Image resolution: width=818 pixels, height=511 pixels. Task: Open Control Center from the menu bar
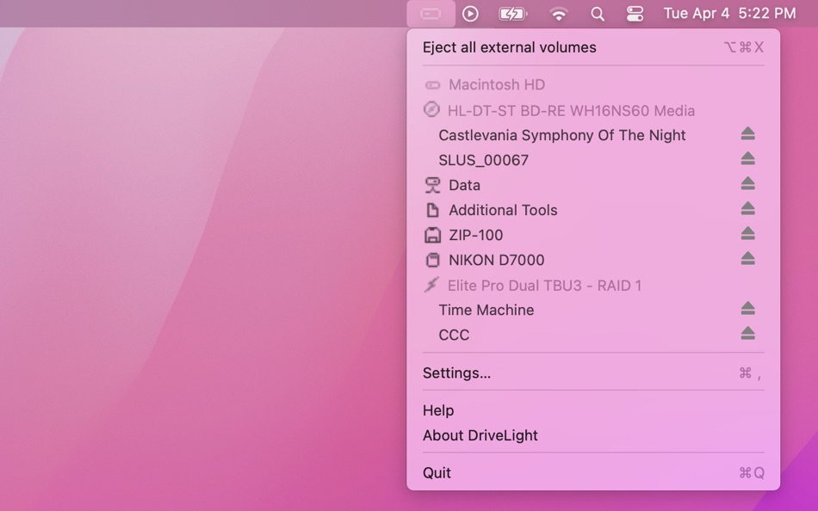635,14
